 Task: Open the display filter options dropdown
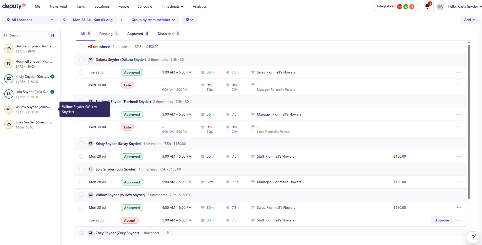coord(189,20)
